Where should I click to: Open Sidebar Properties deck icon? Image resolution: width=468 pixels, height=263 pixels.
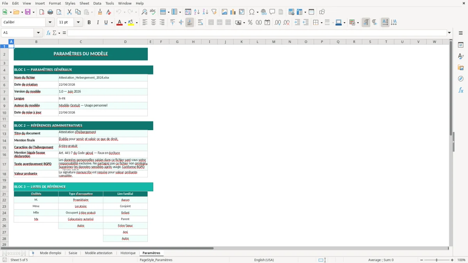tap(461, 45)
